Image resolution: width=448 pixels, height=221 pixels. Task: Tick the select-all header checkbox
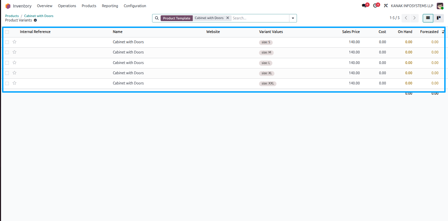point(7,32)
